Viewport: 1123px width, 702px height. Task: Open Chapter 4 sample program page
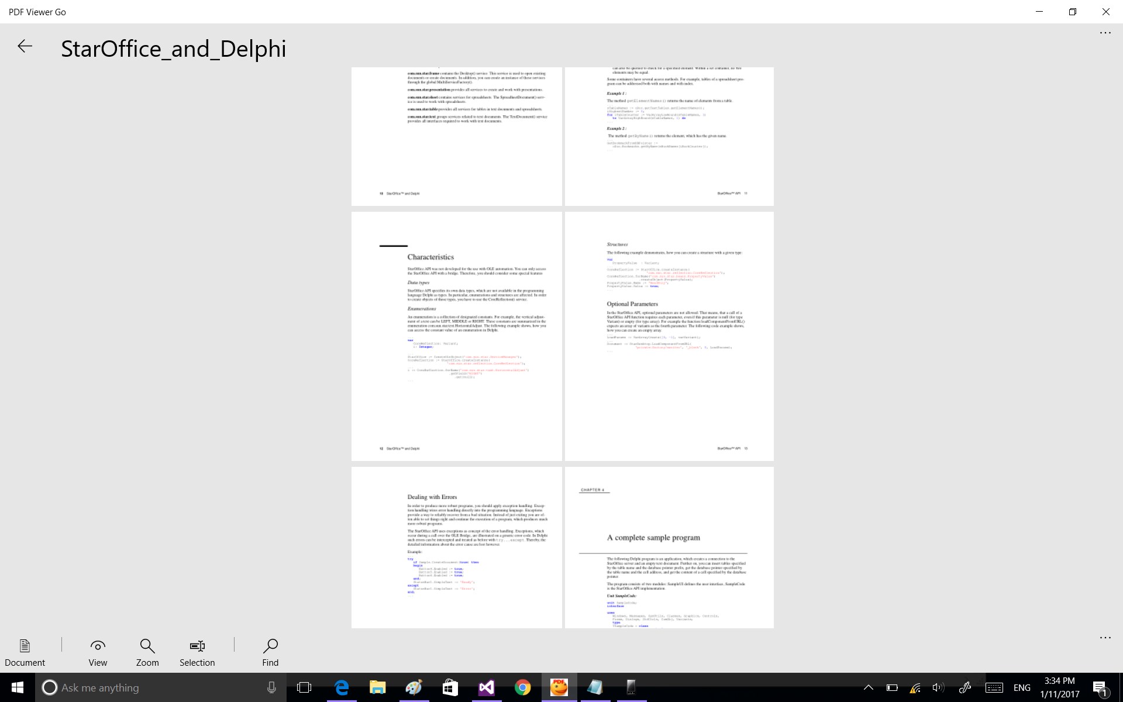(x=669, y=547)
